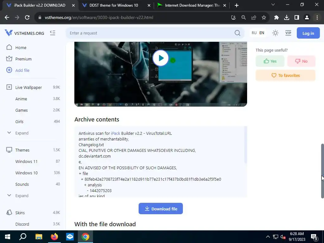Click the archive contents scrollbar
324x243 pixels.
[246, 145]
